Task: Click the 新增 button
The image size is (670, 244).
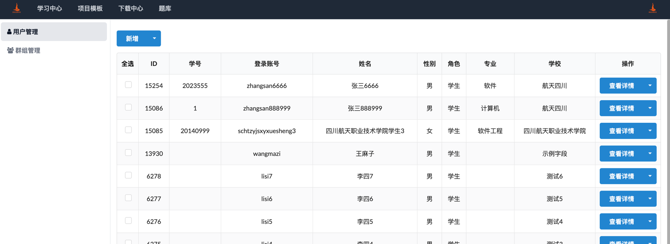Action: (x=132, y=39)
